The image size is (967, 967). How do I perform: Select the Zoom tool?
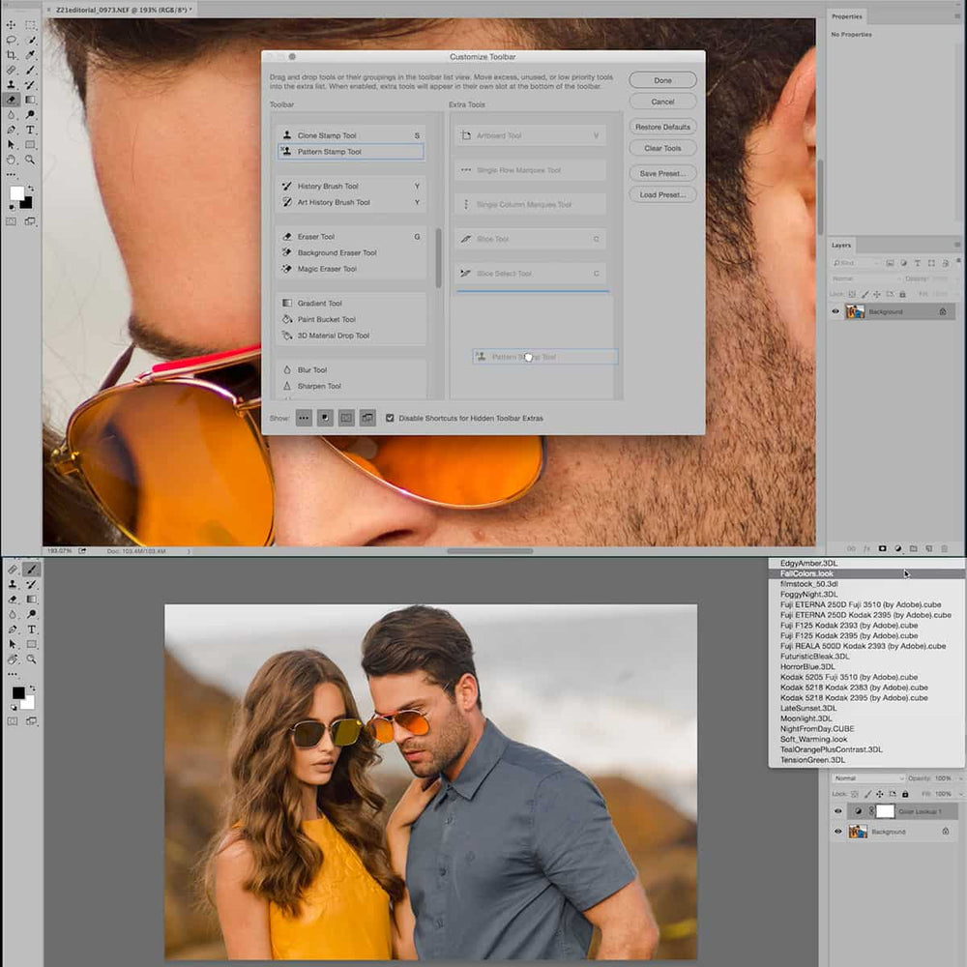[28, 157]
